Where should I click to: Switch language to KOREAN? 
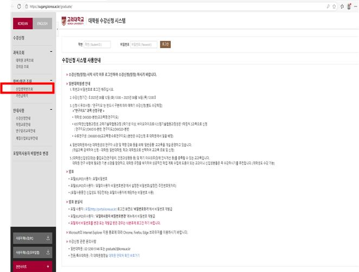click(x=23, y=24)
